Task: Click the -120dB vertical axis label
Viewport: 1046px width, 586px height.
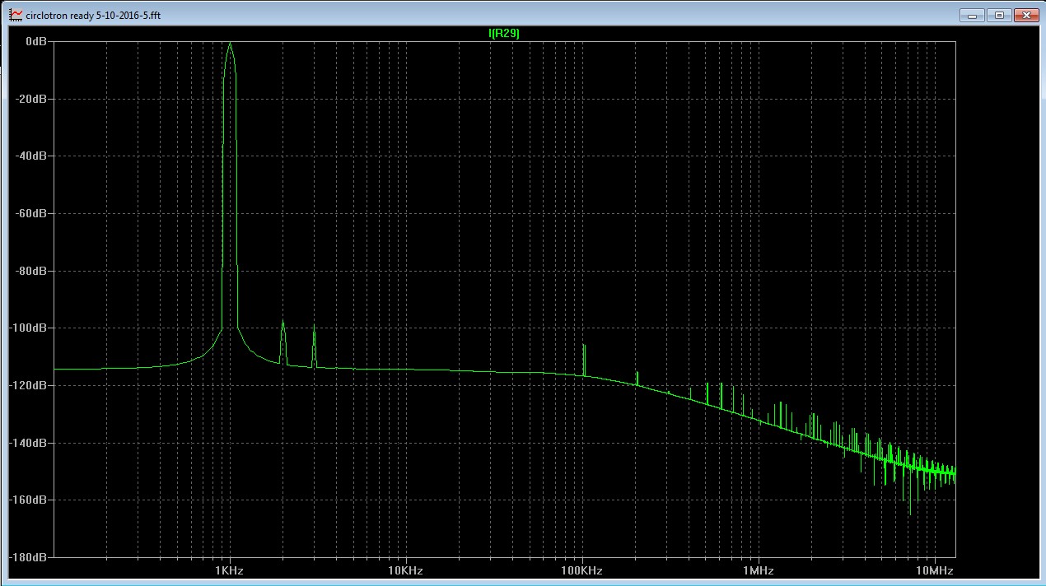Action: click(27, 384)
